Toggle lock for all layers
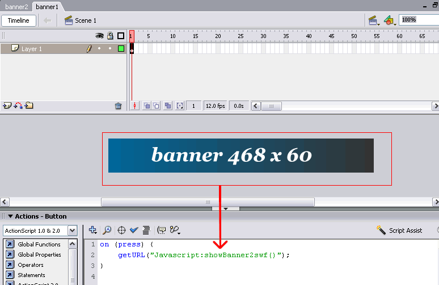439x285 pixels. [111, 36]
